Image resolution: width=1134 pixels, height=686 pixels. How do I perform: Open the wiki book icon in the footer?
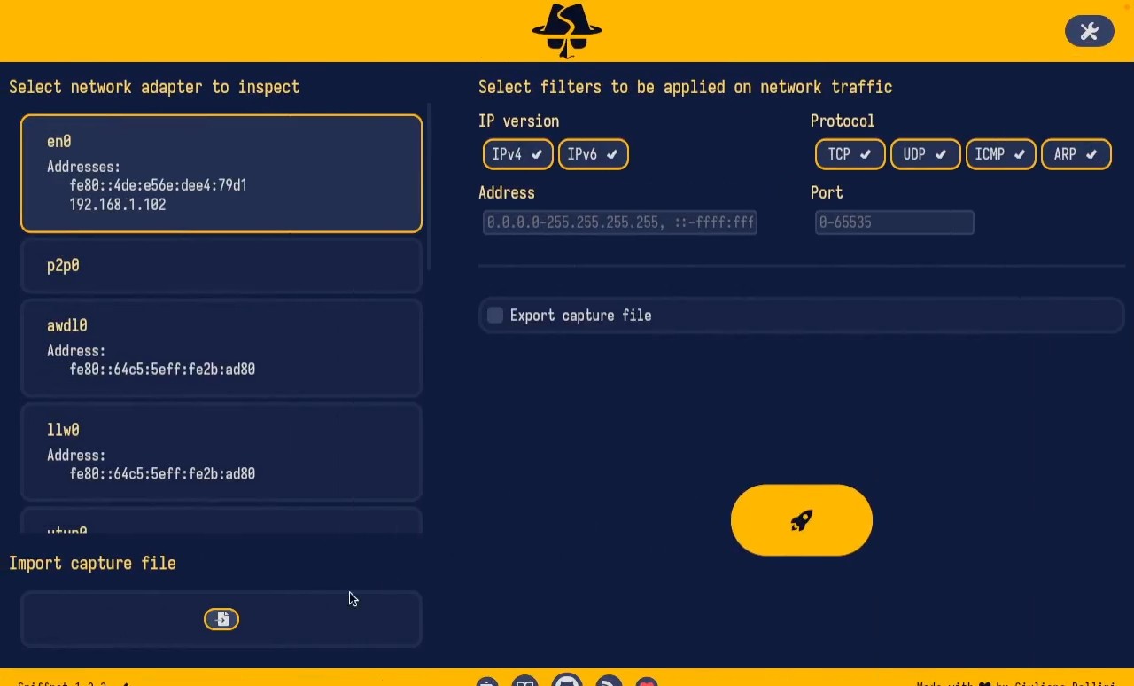(x=525, y=682)
